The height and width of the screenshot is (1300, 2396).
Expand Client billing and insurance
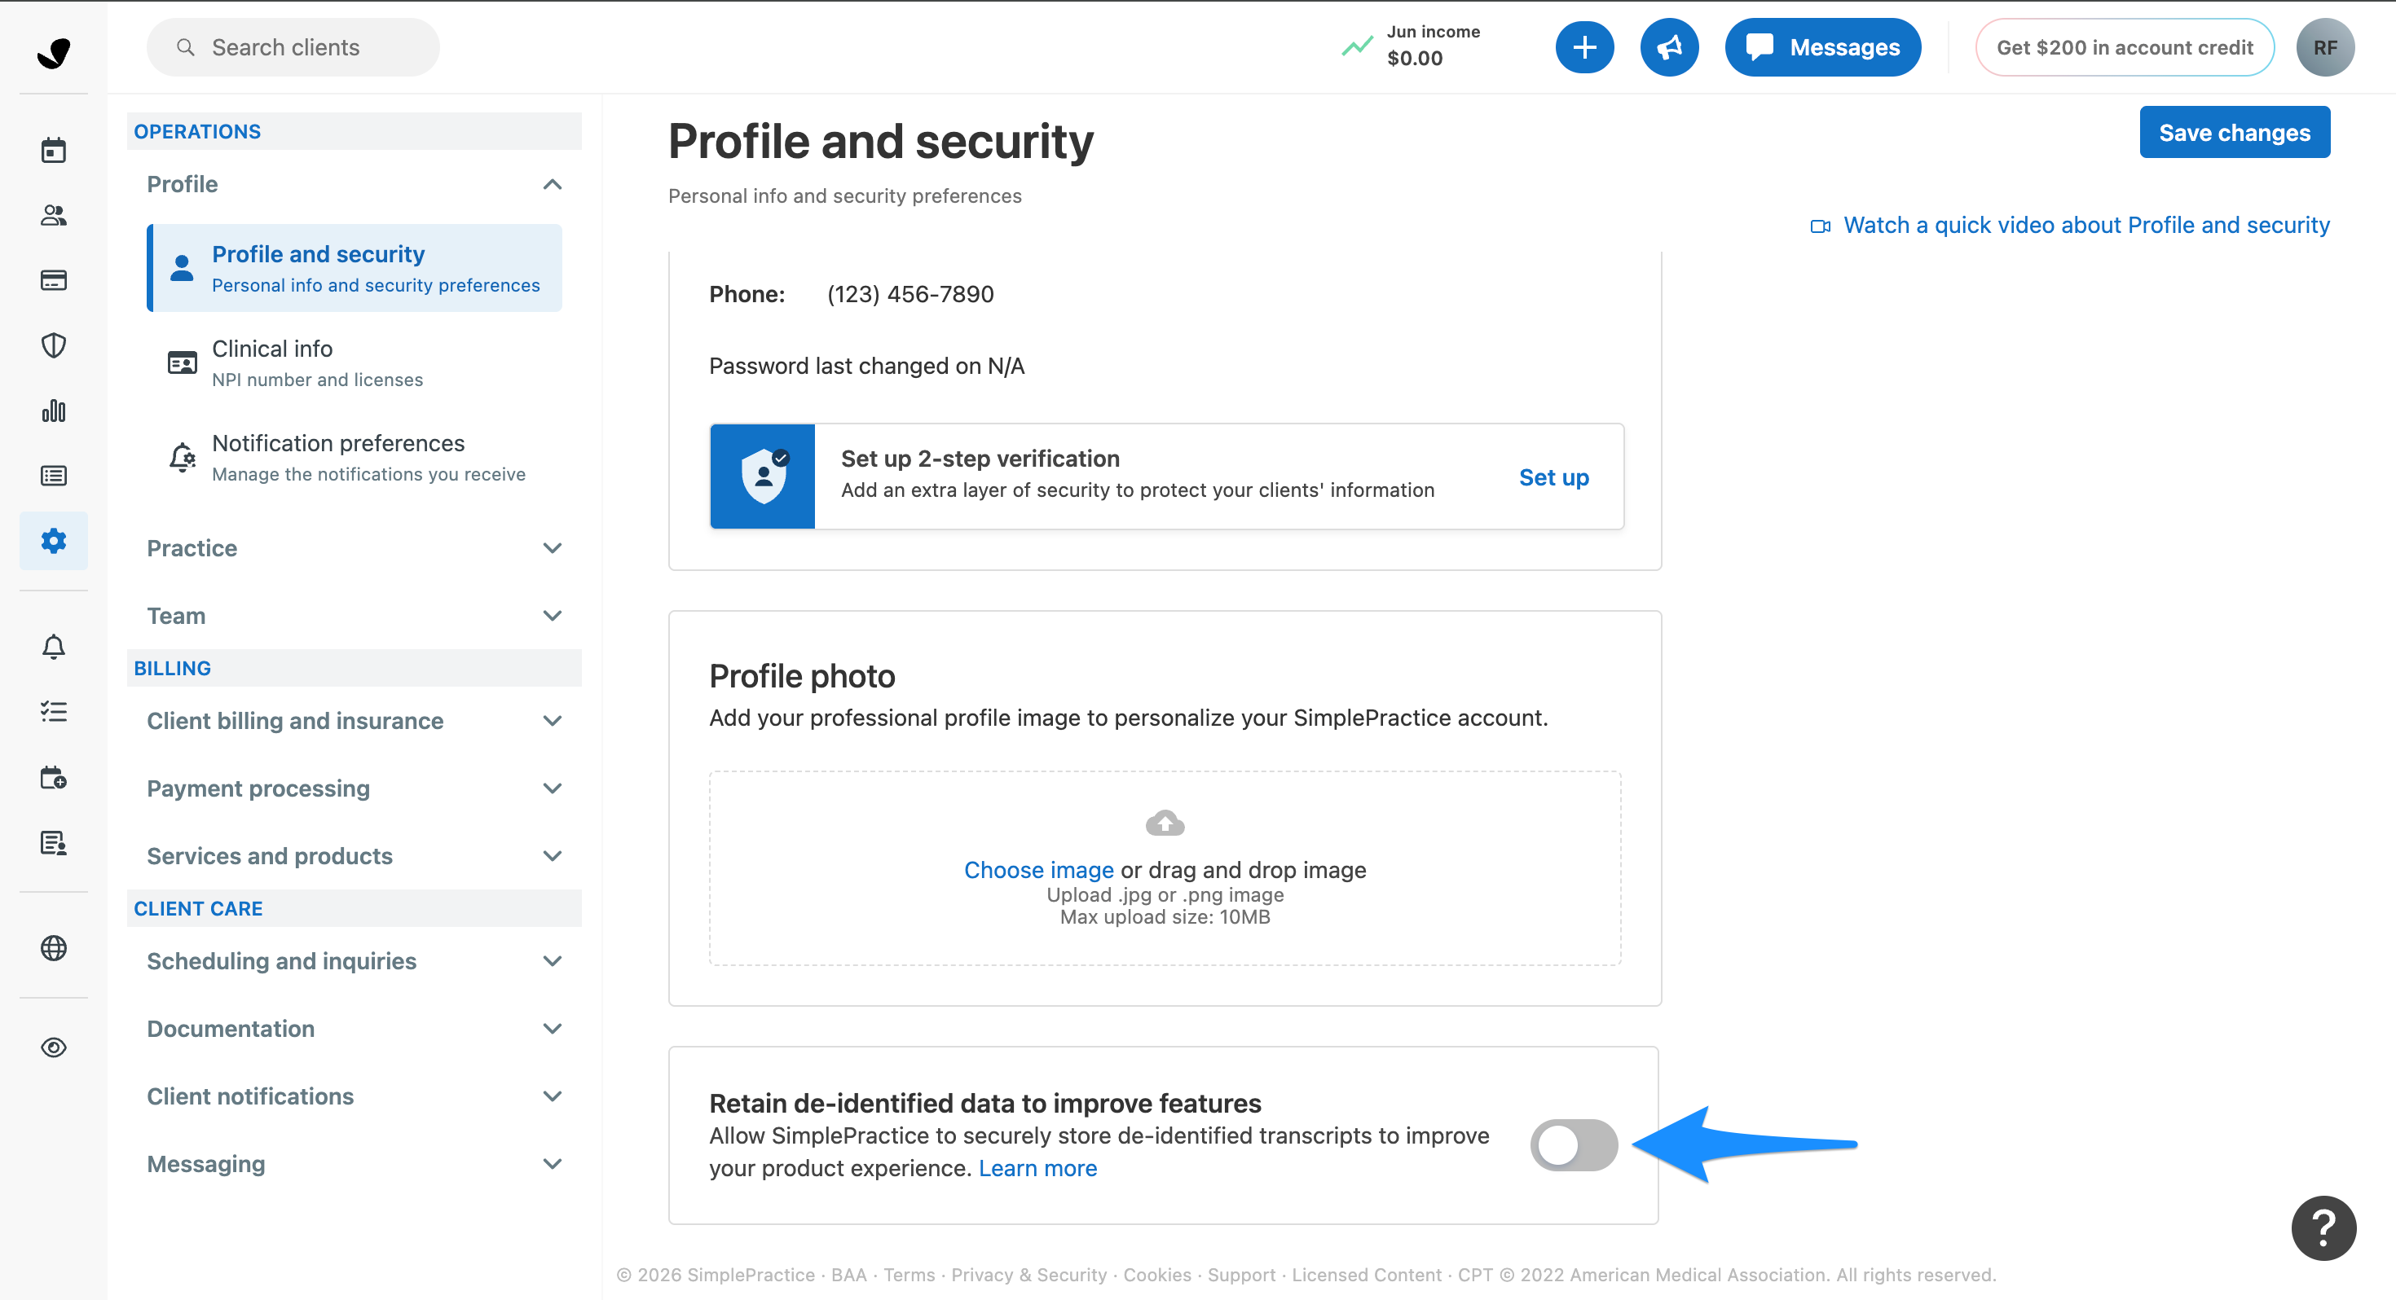[x=354, y=721]
